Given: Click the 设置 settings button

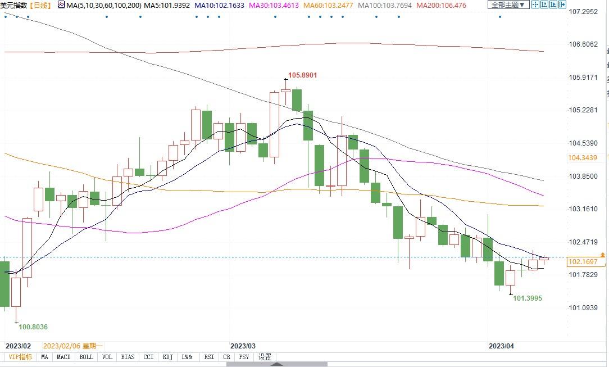Looking at the screenshot, I should (265, 357).
